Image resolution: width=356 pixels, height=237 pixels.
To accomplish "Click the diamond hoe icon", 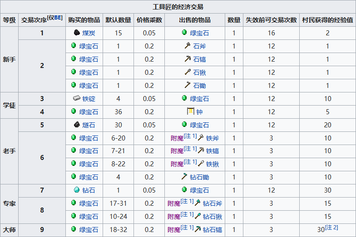I will click(184, 177).
